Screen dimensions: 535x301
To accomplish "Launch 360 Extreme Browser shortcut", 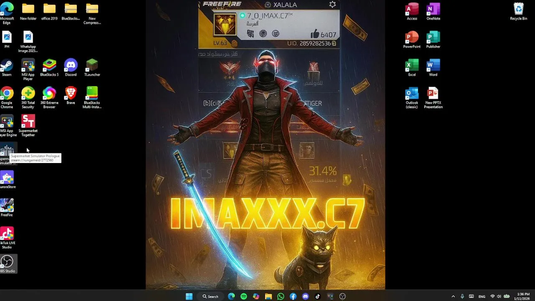I will [49, 97].
